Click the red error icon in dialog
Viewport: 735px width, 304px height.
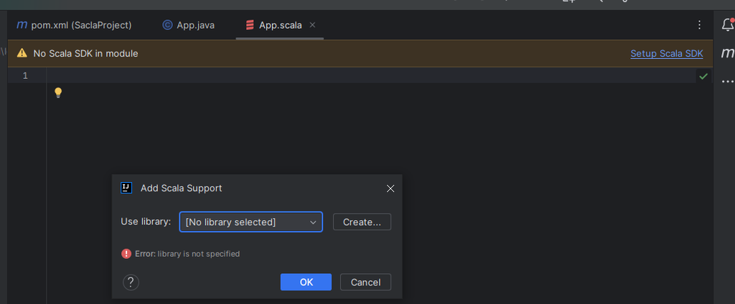click(x=126, y=254)
